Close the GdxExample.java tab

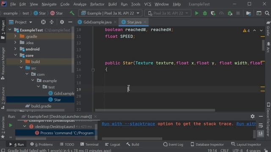115,22
